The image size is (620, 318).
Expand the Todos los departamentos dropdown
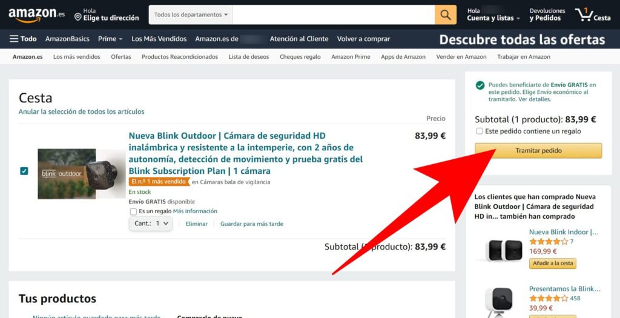tap(191, 15)
